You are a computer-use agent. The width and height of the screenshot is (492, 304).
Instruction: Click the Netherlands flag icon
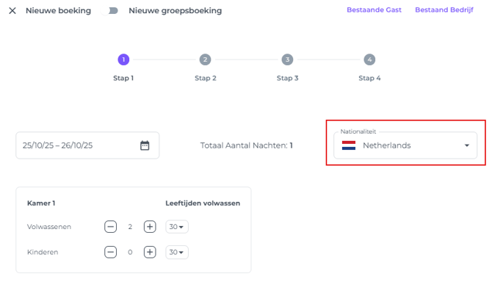coord(349,145)
